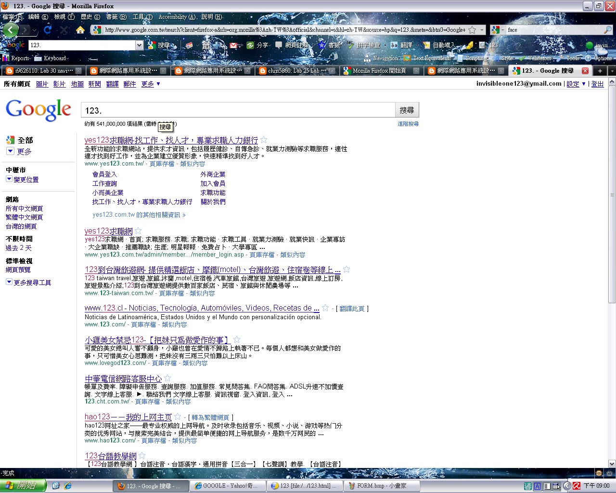The image size is (616, 493).
Task: Switch to the 'Mozilla Firefox 開始頁' tab
Action: pyautogui.click(x=381, y=71)
